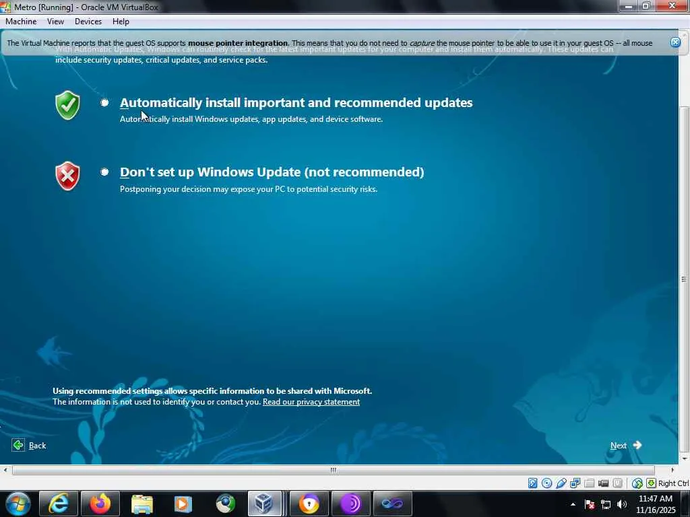Click the Don't set up Windows Update heading

[x=272, y=172]
